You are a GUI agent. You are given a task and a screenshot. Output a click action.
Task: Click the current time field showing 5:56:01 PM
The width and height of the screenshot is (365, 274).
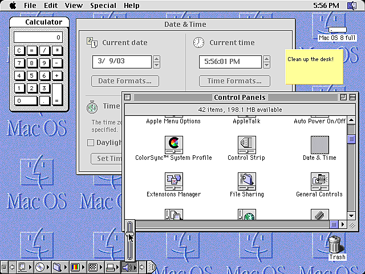(230, 62)
